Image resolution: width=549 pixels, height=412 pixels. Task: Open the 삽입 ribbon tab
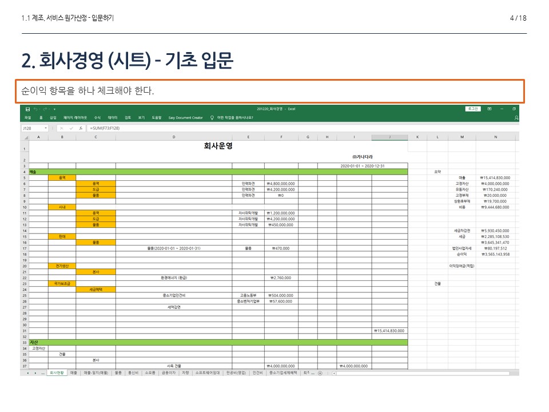point(53,118)
